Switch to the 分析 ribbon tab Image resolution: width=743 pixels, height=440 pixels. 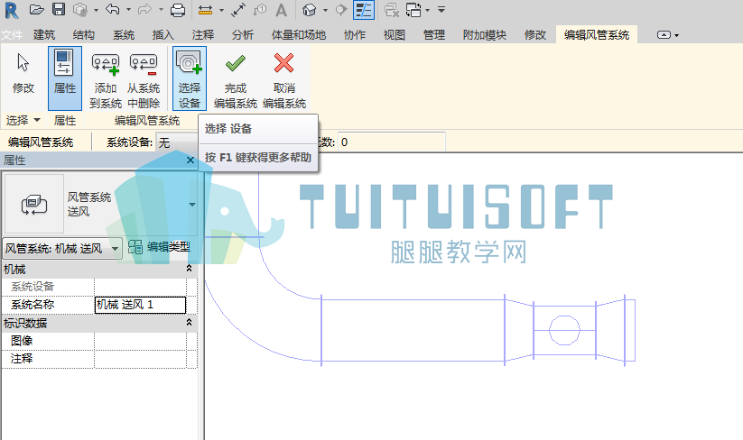[243, 35]
